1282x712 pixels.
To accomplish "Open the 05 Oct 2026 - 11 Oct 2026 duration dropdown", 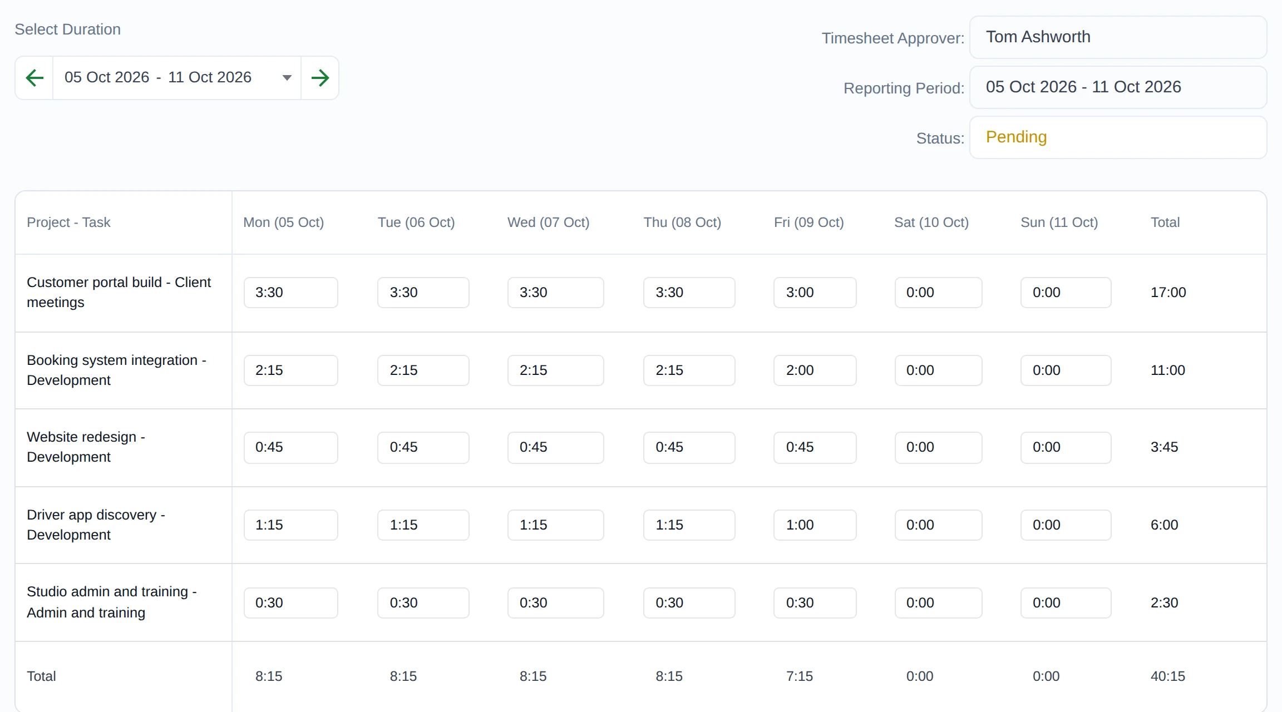I will tap(177, 78).
